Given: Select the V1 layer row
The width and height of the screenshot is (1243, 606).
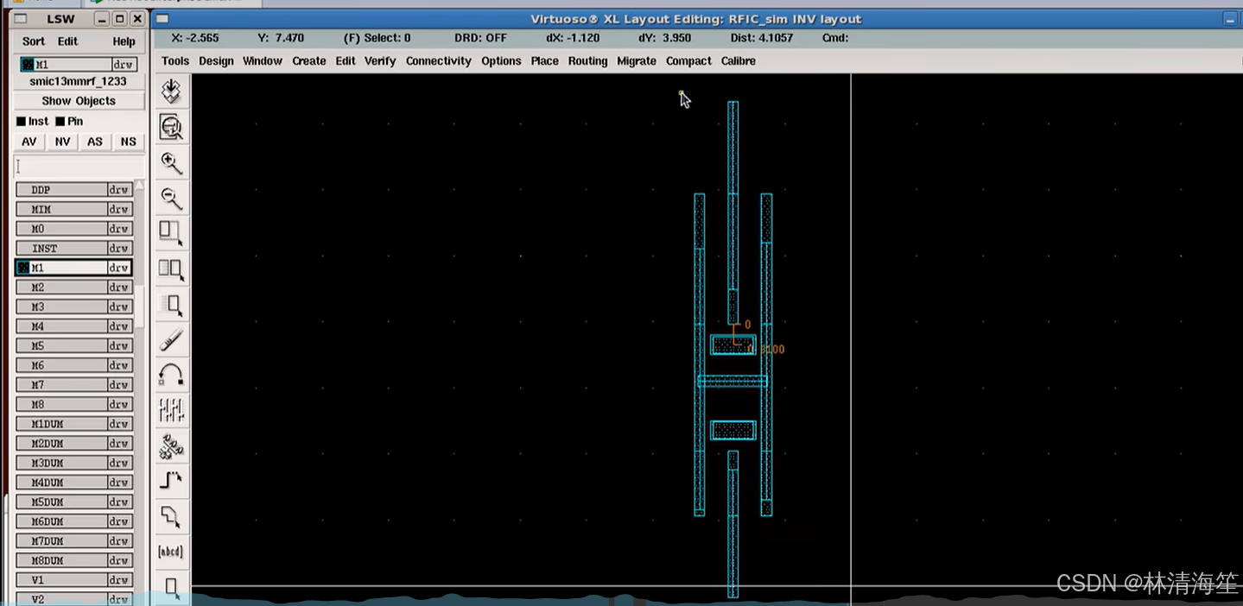Looking at the screenshot, I should click(74, 580).
